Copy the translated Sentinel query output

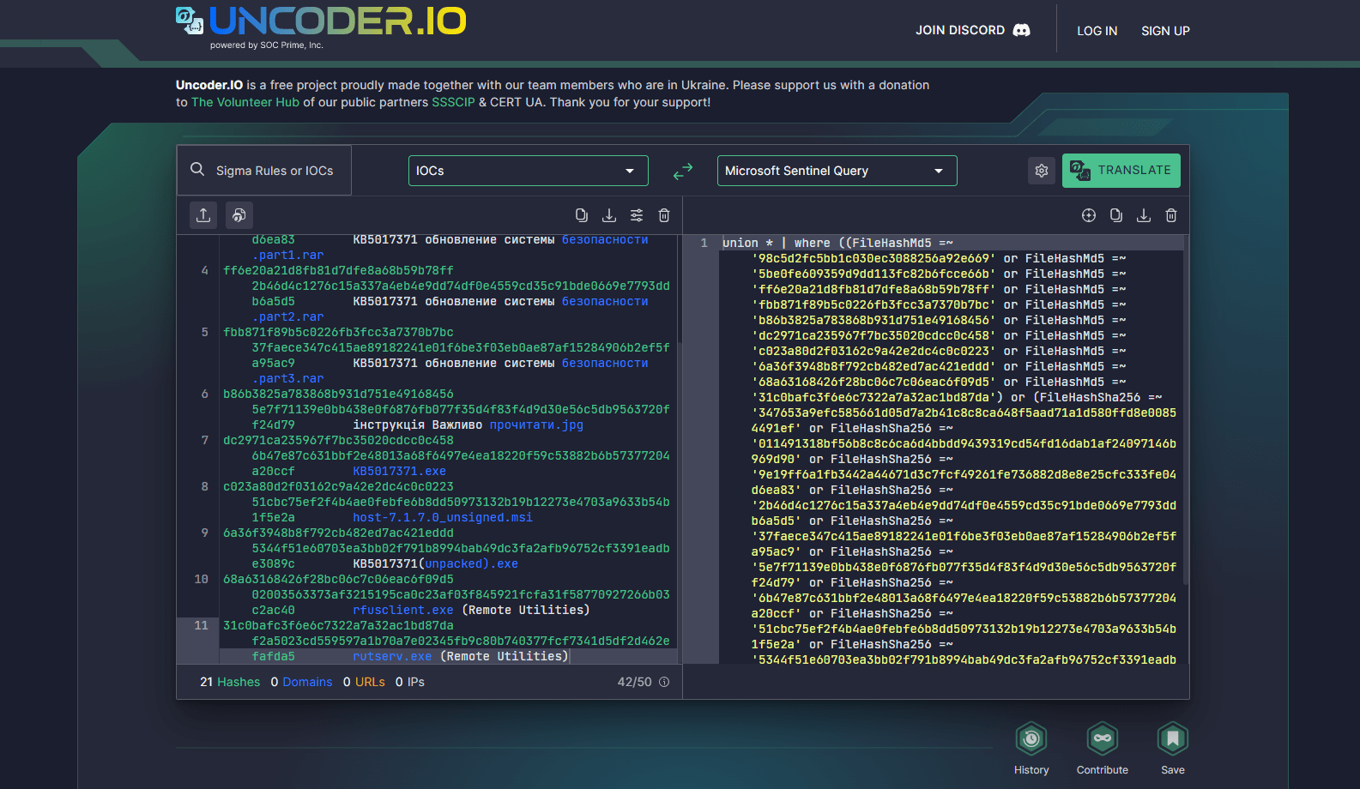tap(1116, 215)
